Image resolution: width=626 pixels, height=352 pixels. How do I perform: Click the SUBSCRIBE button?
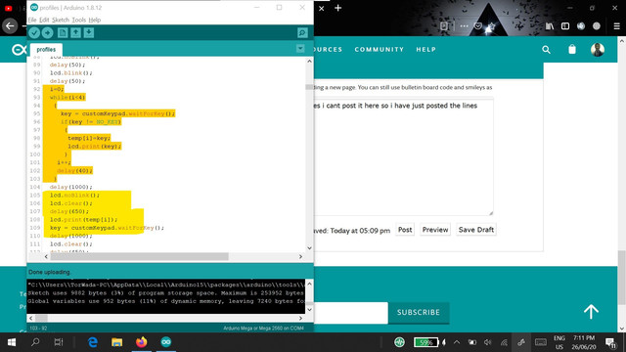(419, 312)
